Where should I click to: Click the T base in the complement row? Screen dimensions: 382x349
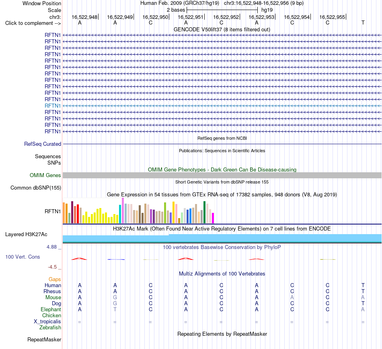click(363, 22)
